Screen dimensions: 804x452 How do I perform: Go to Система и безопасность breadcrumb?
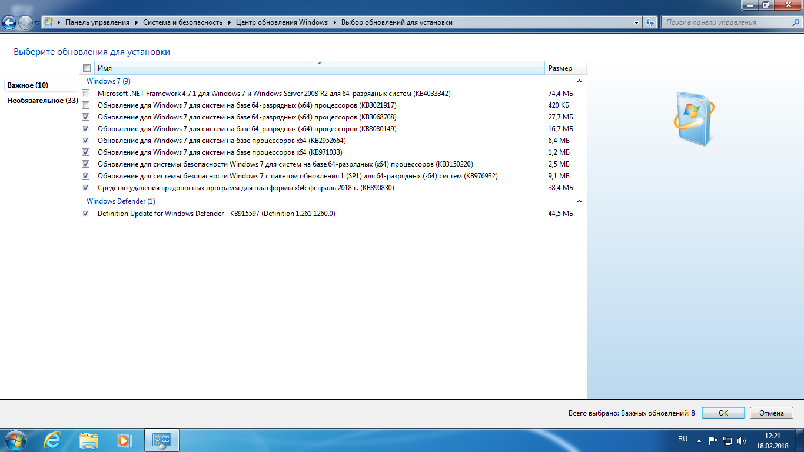pos(182,22)
